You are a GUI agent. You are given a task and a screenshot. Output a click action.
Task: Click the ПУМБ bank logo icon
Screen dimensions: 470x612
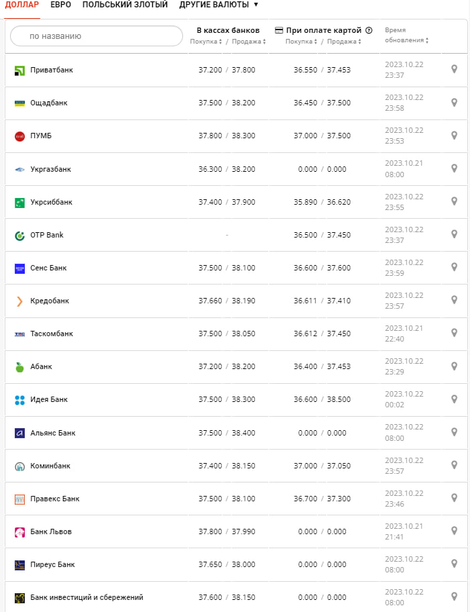(x=19, y=136)
